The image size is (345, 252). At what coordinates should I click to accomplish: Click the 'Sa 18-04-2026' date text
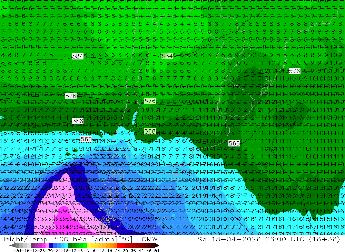229,239
